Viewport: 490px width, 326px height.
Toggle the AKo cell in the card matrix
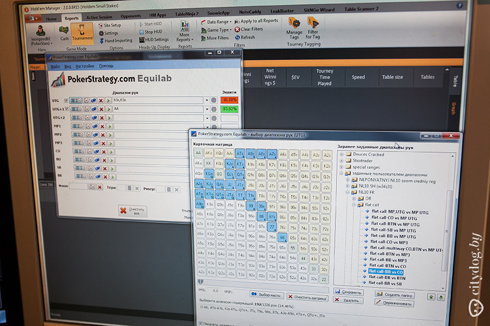click(x=198, y=163)
